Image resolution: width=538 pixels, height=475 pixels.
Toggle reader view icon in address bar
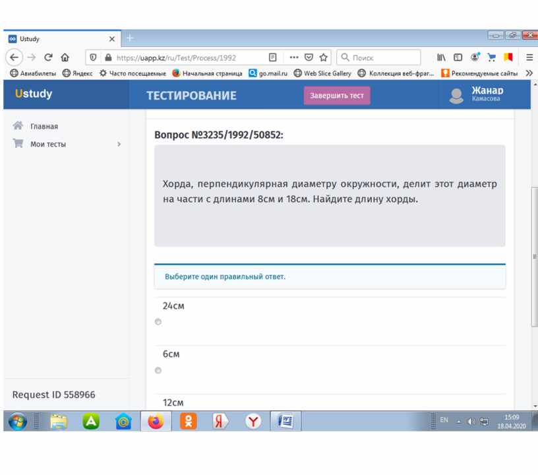273,57
